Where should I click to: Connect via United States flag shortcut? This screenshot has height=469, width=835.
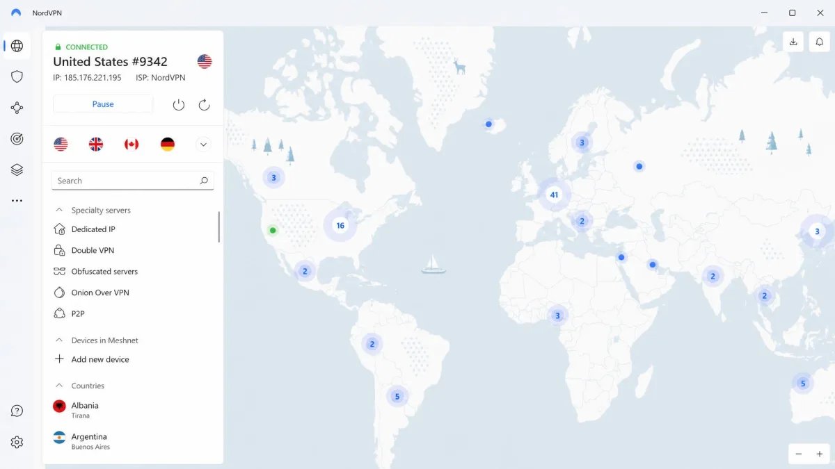(x=61, y=145)
